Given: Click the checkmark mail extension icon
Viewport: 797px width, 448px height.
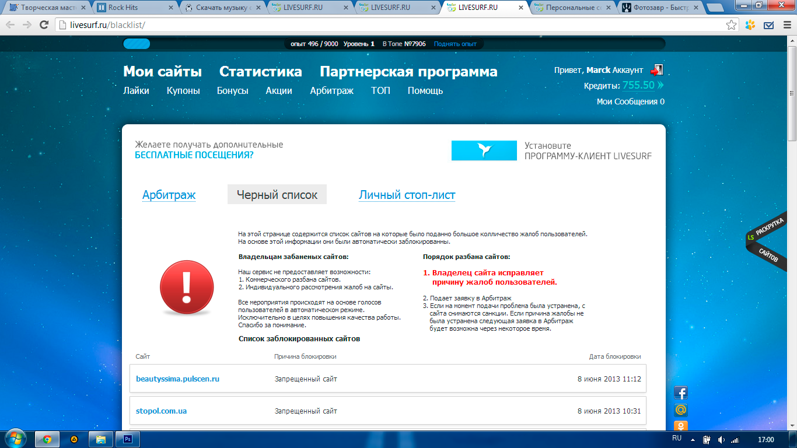Looking at the screenshot, I should [768, 25].
